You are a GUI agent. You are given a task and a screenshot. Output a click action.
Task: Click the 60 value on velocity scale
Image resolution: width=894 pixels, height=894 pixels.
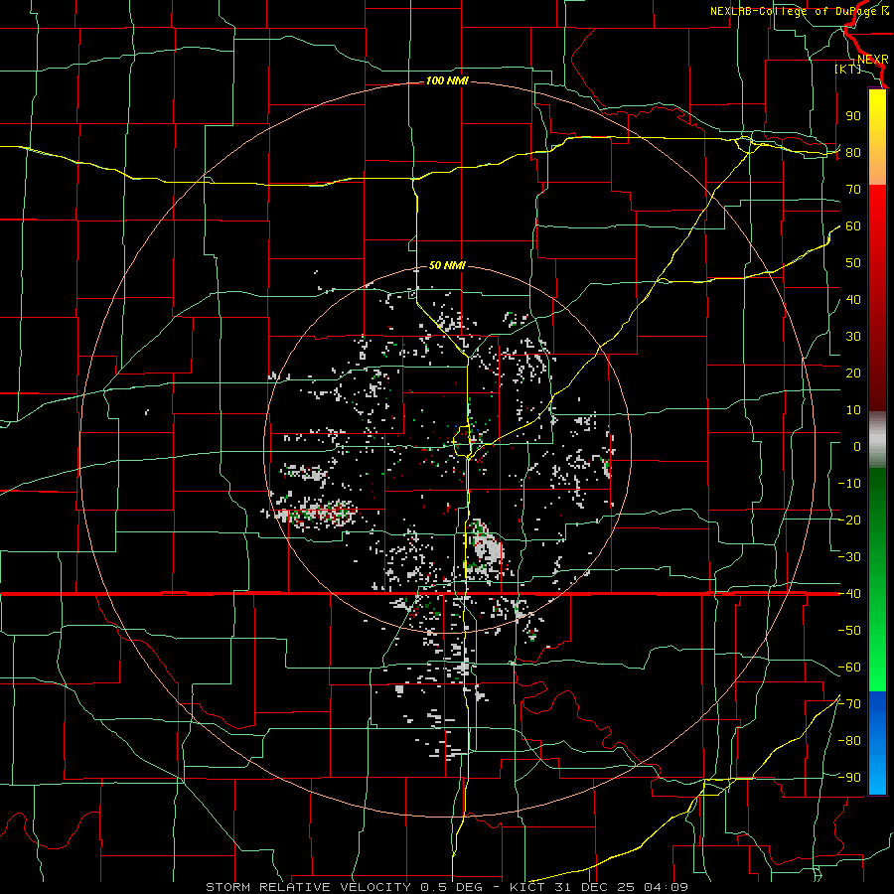pyautogui.click(x=853, y=226)
